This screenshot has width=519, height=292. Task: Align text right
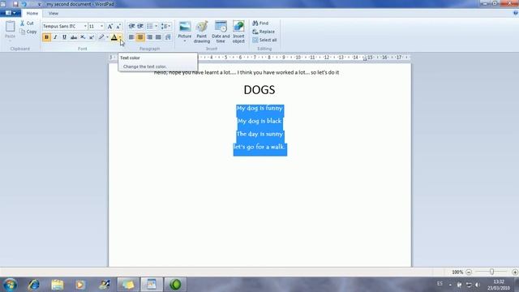click(x=149, y=37)
